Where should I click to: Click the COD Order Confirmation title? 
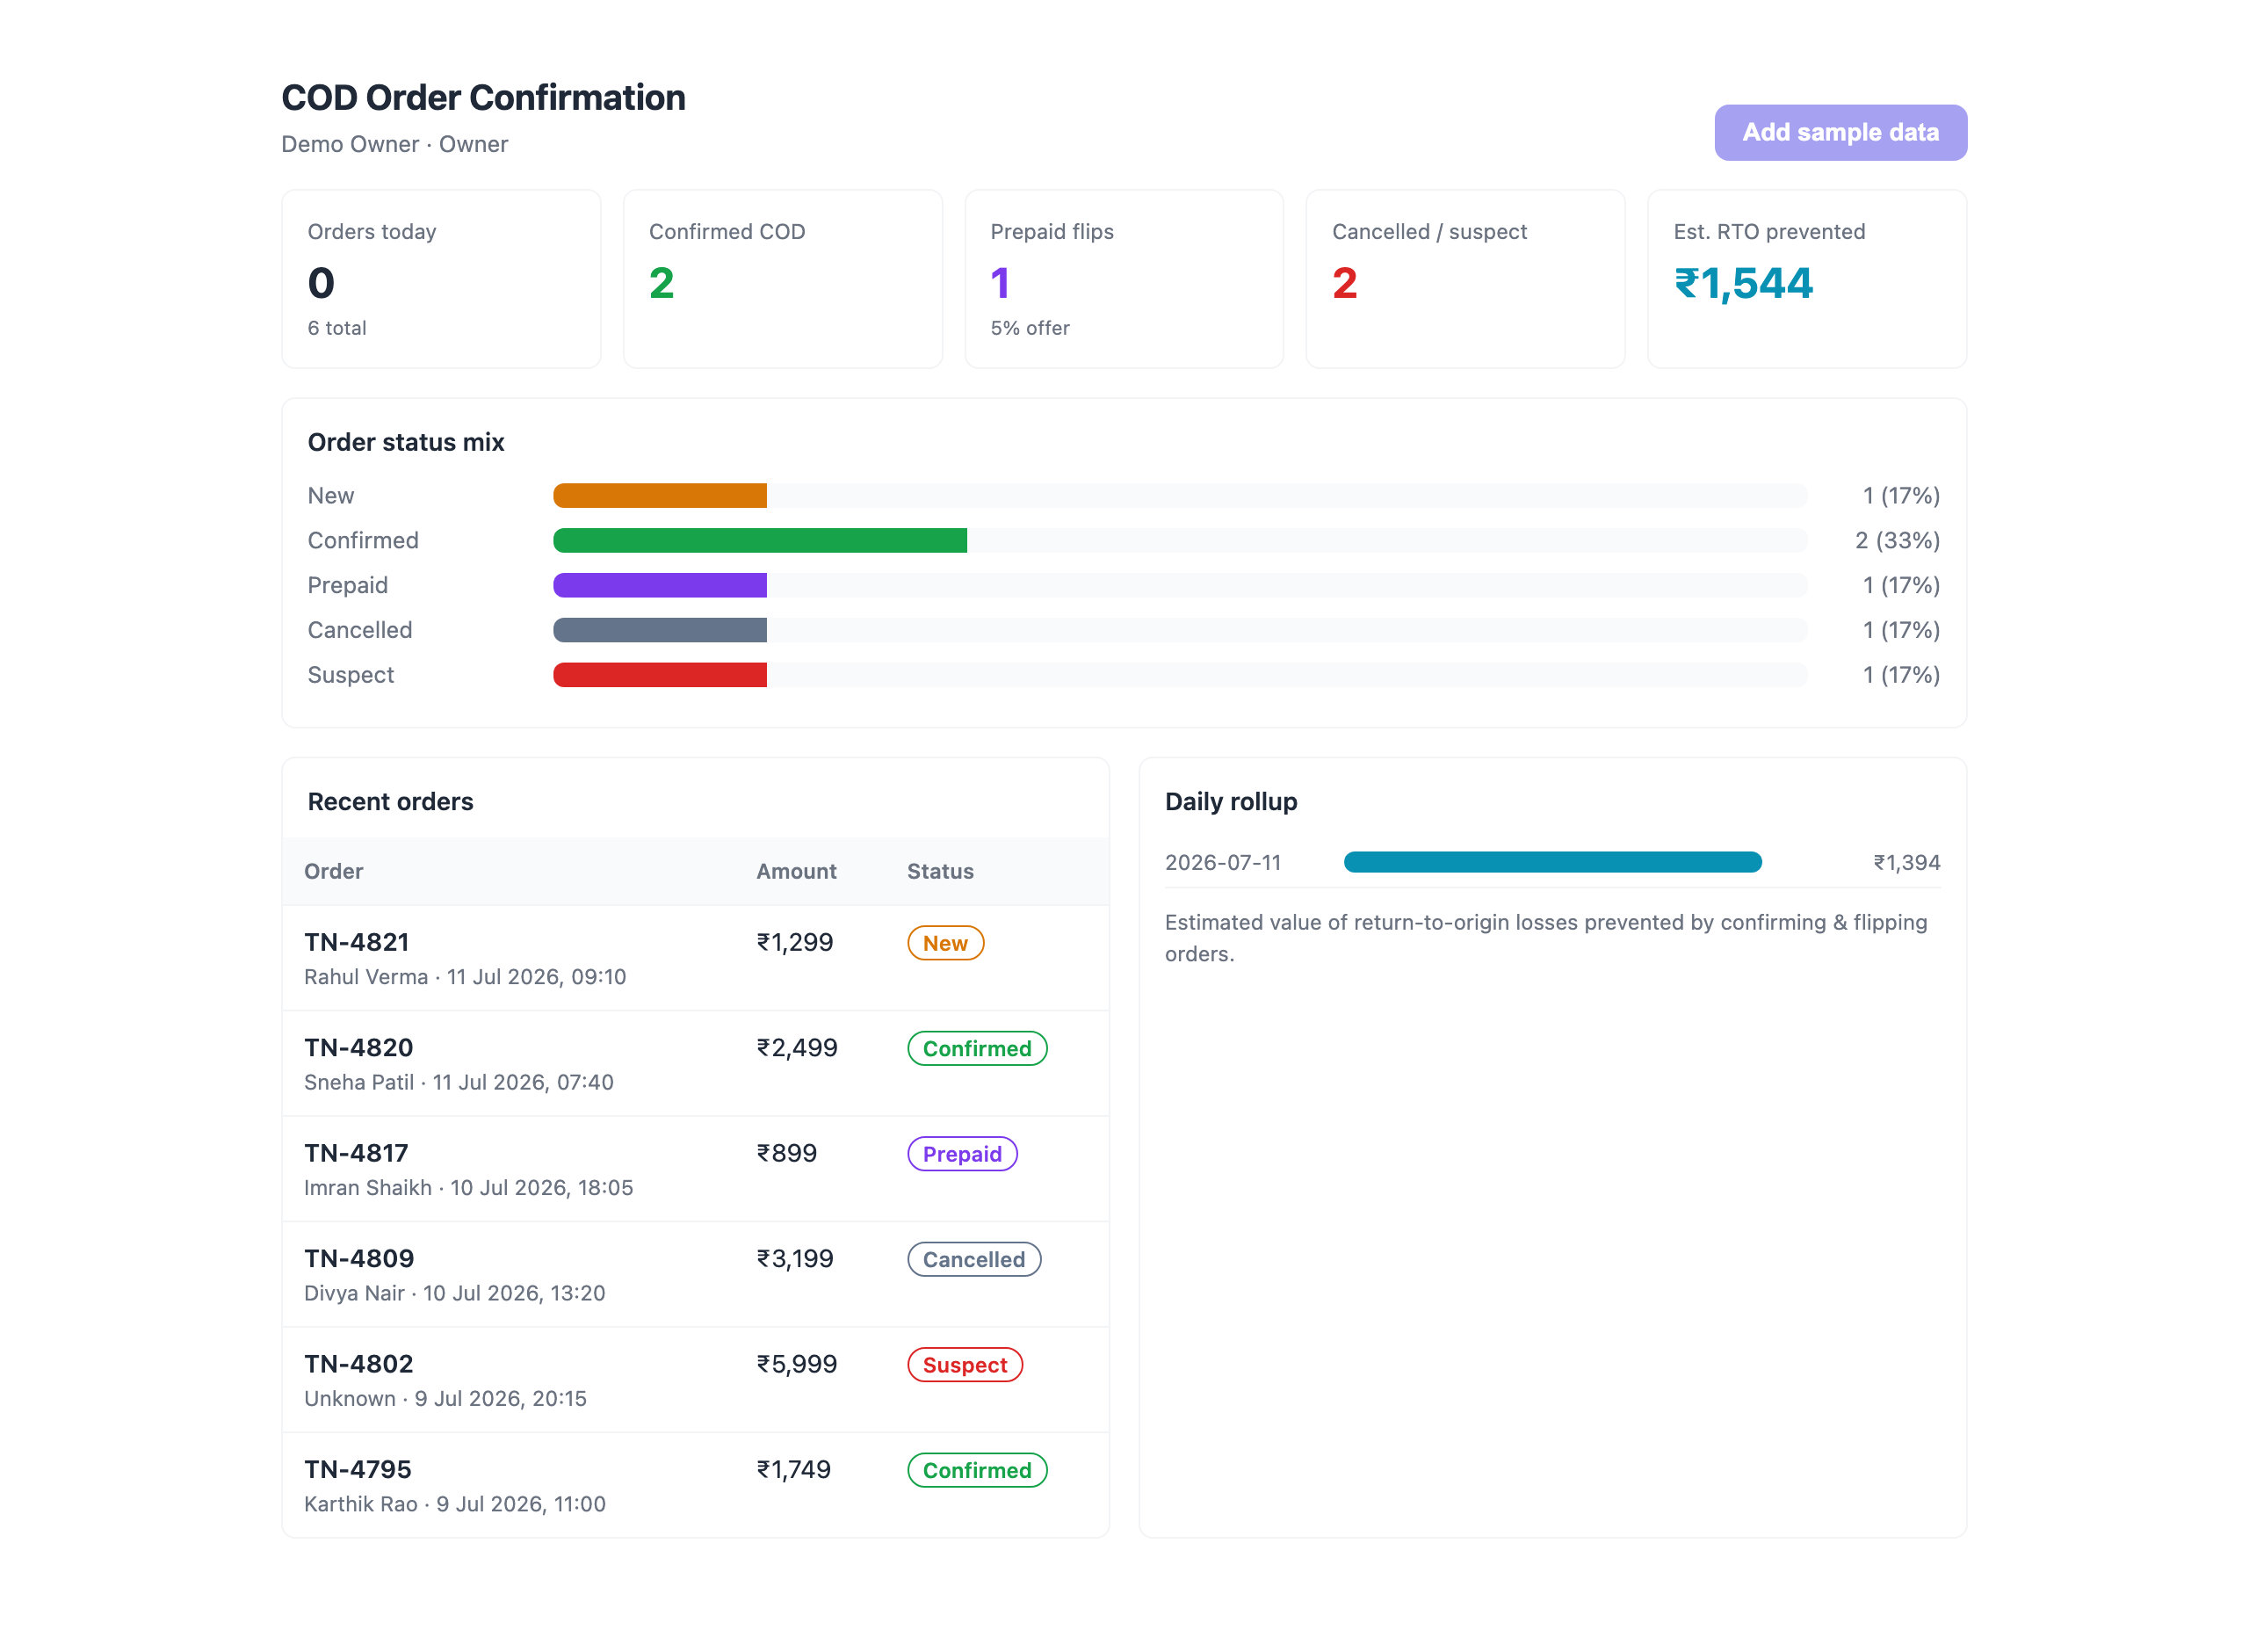pyautogui.click(x=484, y=98)
